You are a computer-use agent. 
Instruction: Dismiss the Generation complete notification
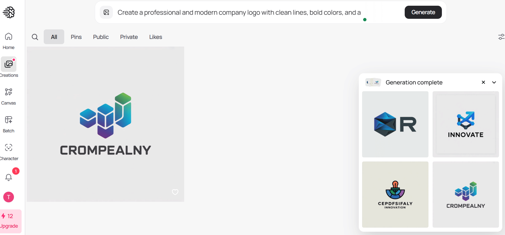[483, 82]
